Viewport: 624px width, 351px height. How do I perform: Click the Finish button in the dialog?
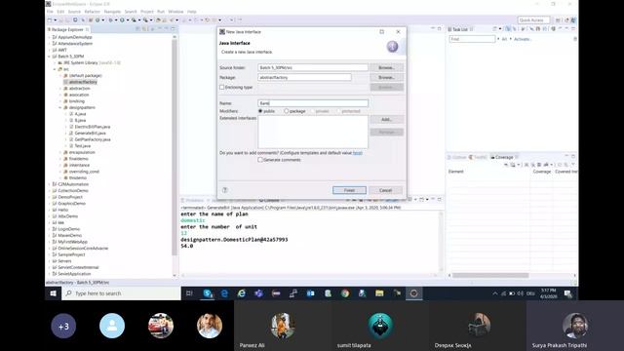pyautogui.click(x=349, y=190)
